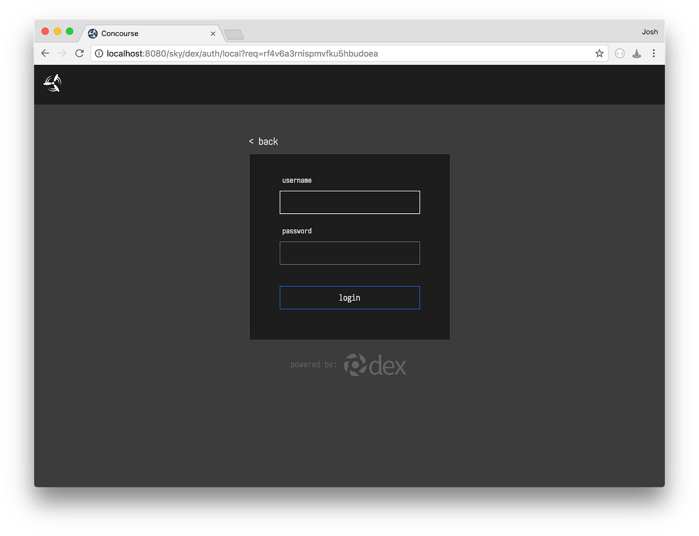Click the Concourse propeller logo in header
699x536 pixels.
pos(52,83)
